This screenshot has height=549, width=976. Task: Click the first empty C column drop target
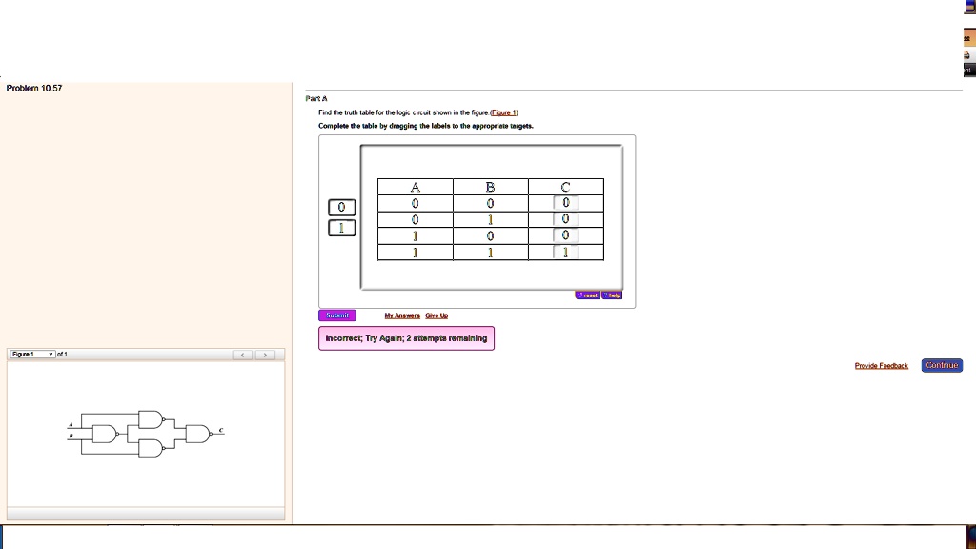[565, 201]
